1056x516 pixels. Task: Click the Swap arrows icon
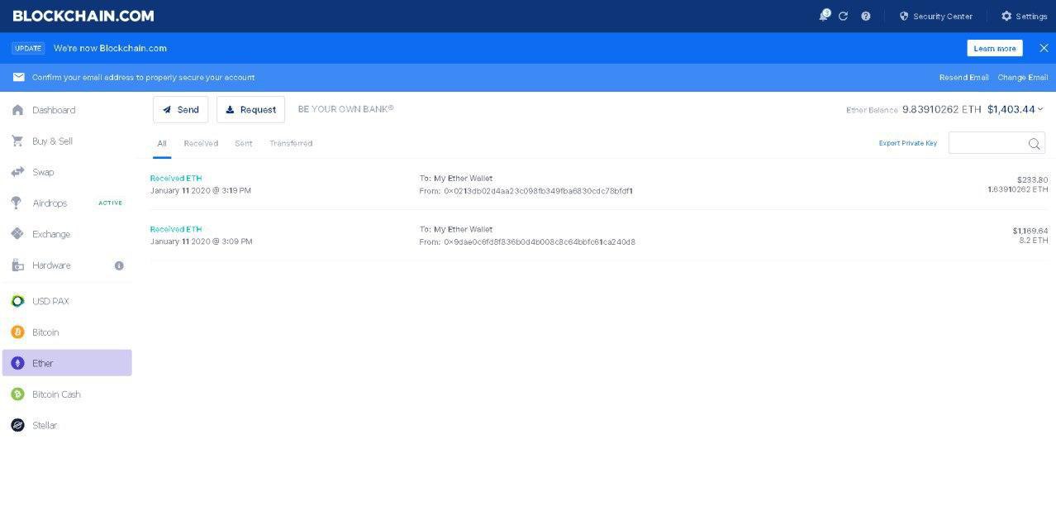[17, 172]
